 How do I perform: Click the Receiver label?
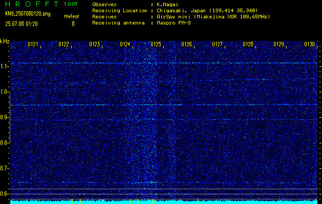coord(104,16)
